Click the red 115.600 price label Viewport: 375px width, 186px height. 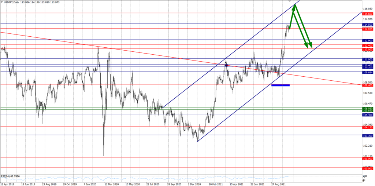pos(368,13)
